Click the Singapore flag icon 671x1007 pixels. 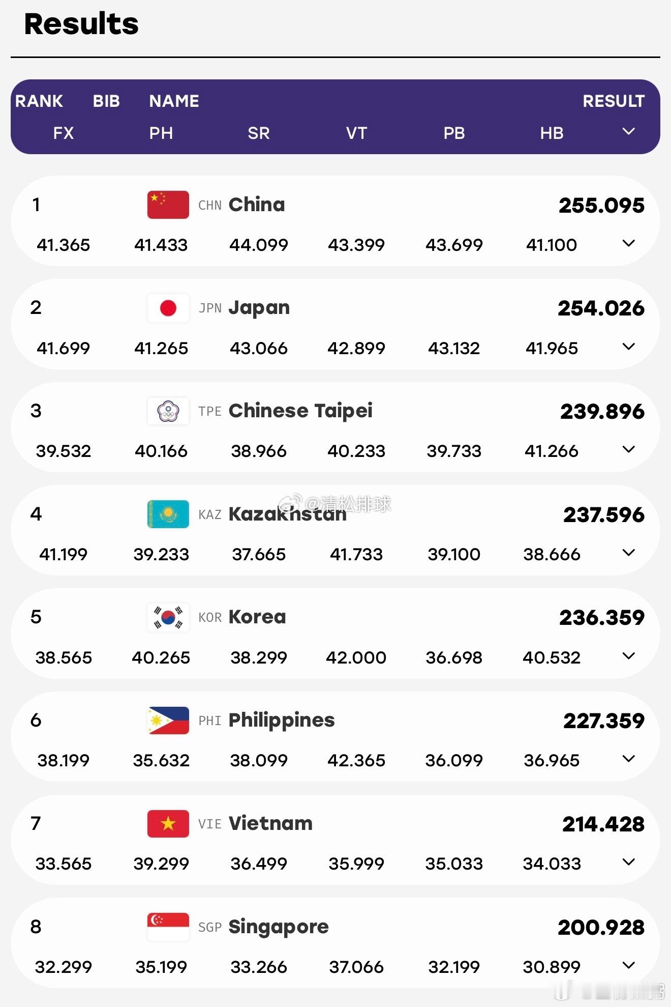(x=168, y=927)
